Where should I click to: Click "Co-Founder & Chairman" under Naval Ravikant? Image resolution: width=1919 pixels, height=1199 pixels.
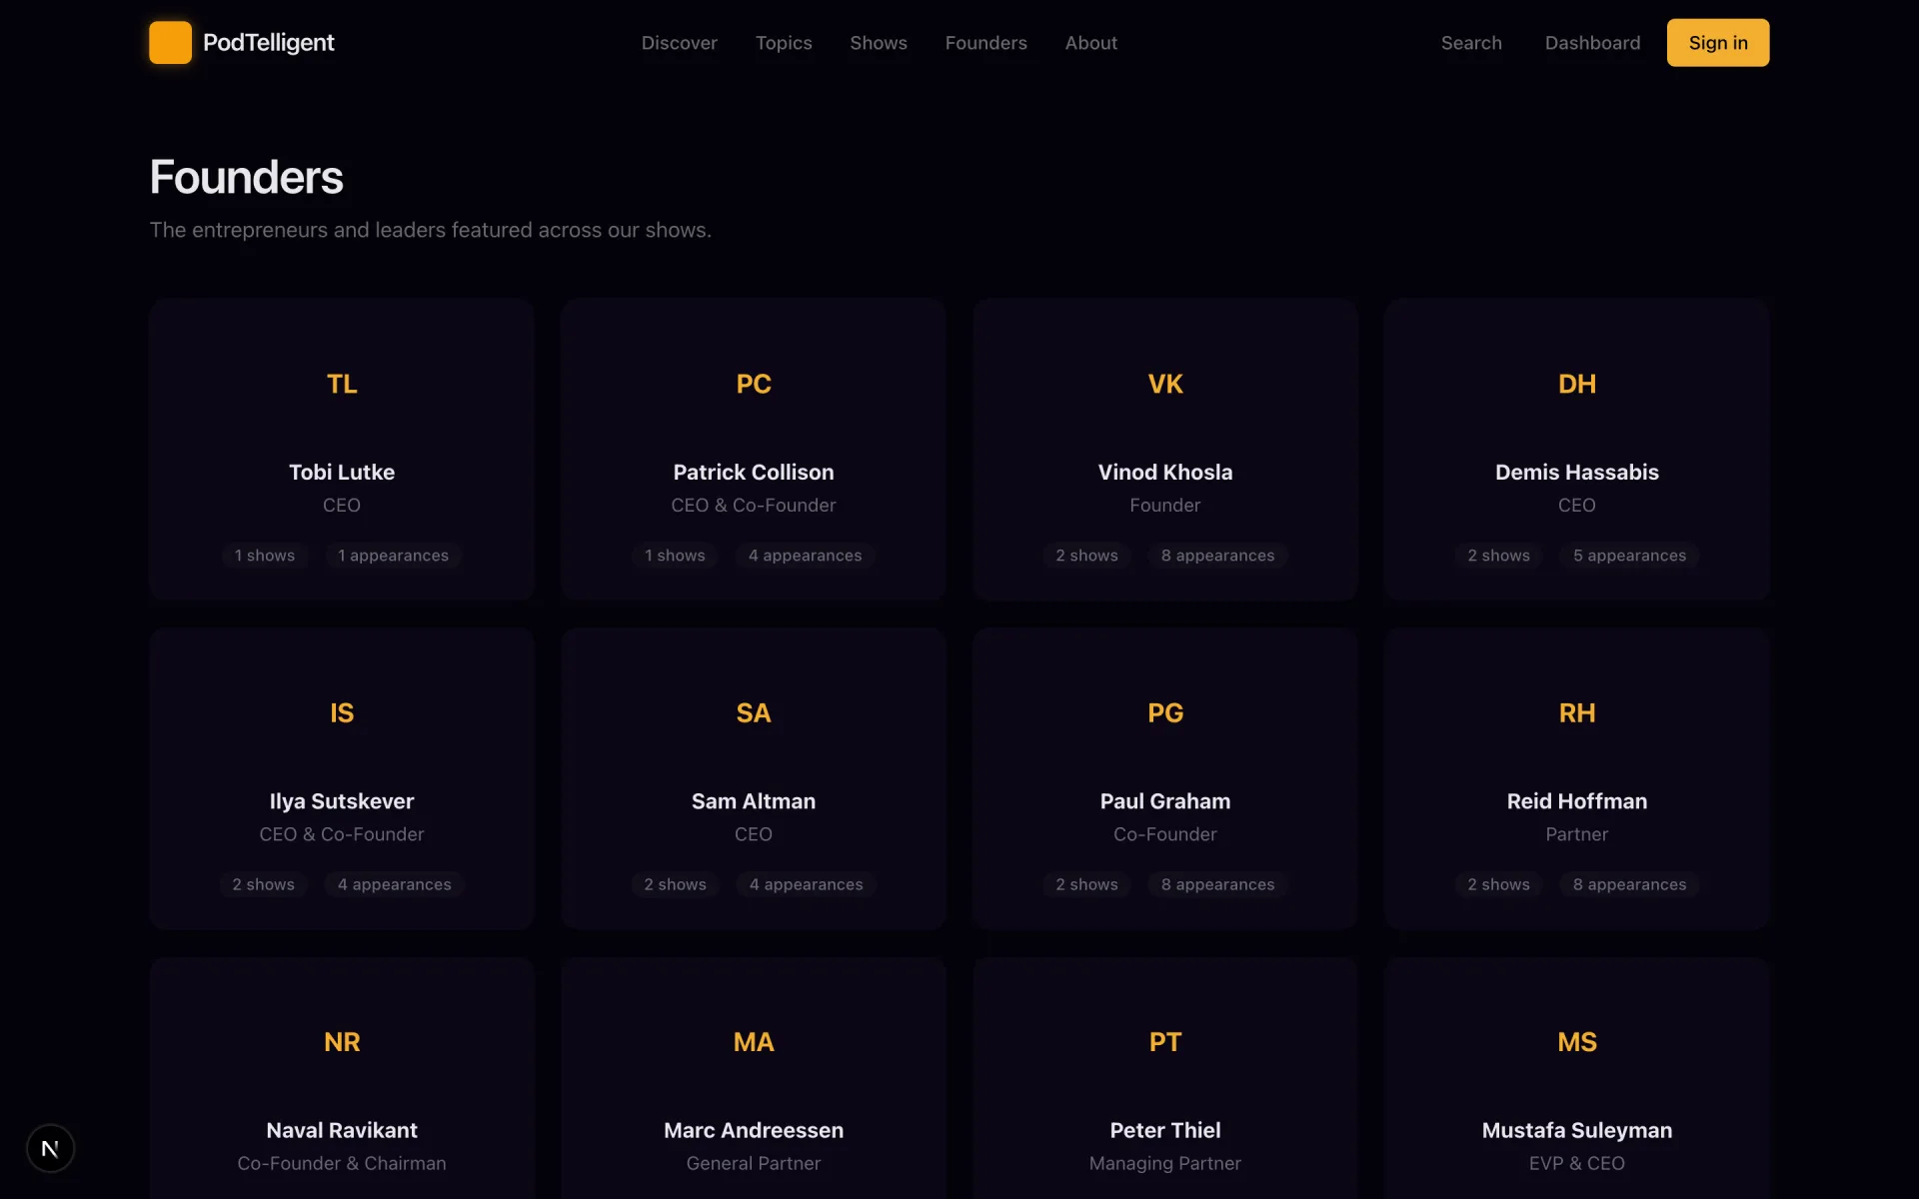342,1163
